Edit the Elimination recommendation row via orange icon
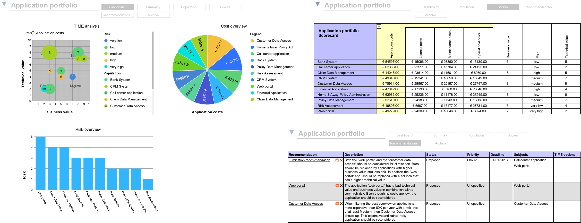581x223 pixels. [x=337, y=160]
